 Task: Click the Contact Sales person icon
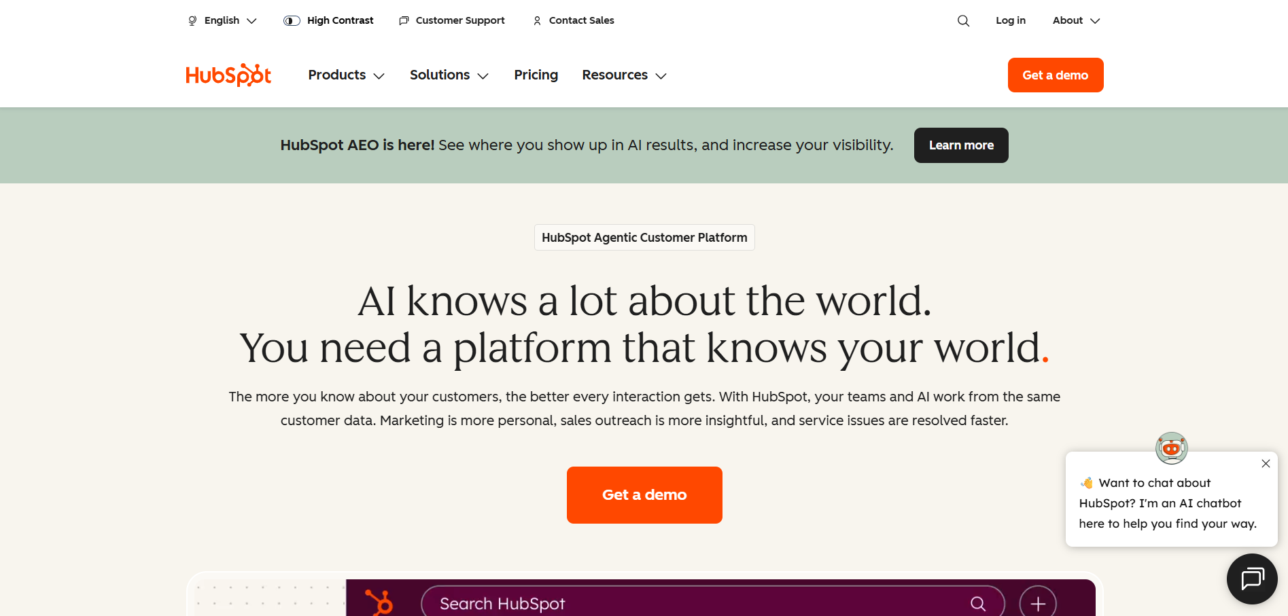click(537, 20)
